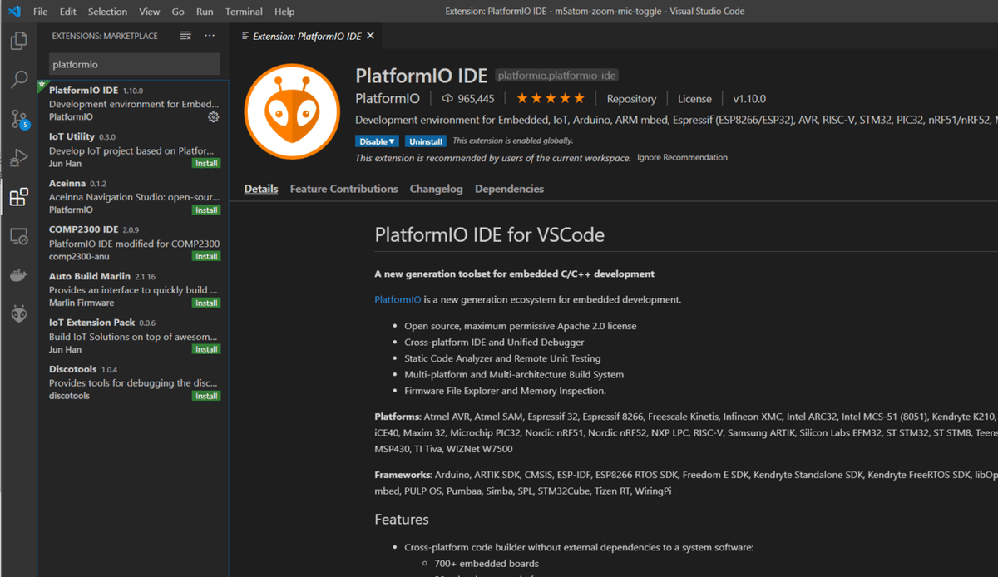Install the Auto Build Marlin extension
Image resolution: width=998 pixels, height=577 pixels.
[206, 303]
